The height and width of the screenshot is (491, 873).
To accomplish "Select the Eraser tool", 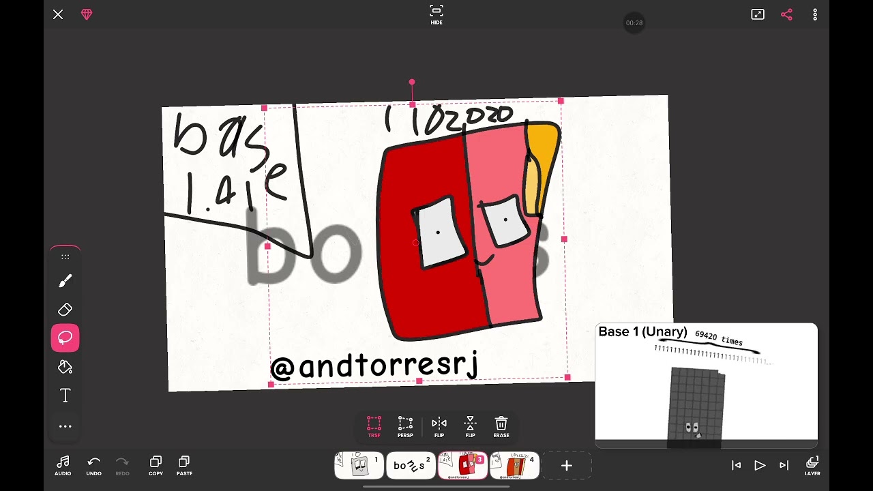I will tap(65, 310).
